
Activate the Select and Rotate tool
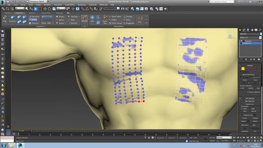click(x=49, y=9)
